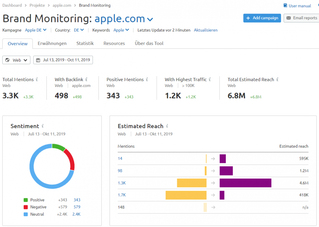Click info icon next to With Backlink
The height and width of the screenshot is (227, 319).
(86, 79)
